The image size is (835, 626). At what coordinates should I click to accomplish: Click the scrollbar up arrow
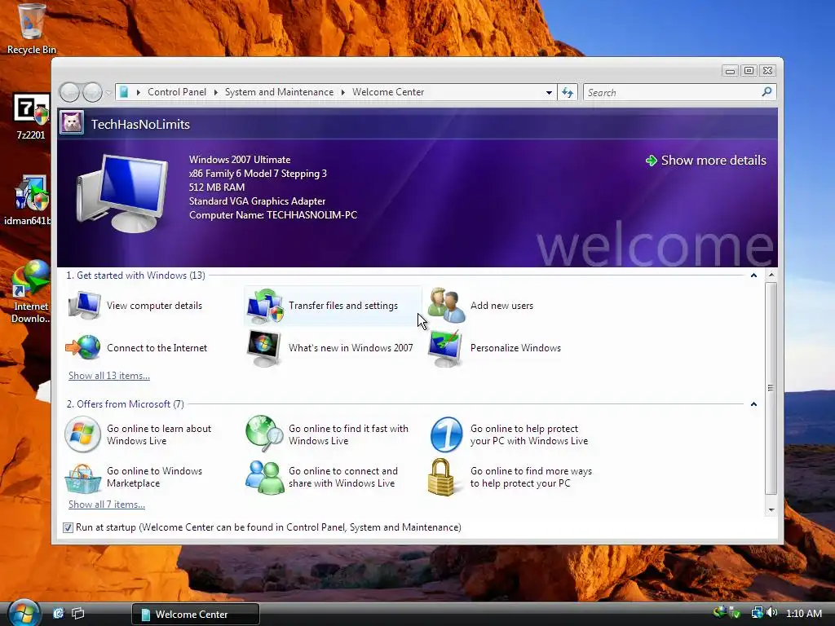coord(771,276)
